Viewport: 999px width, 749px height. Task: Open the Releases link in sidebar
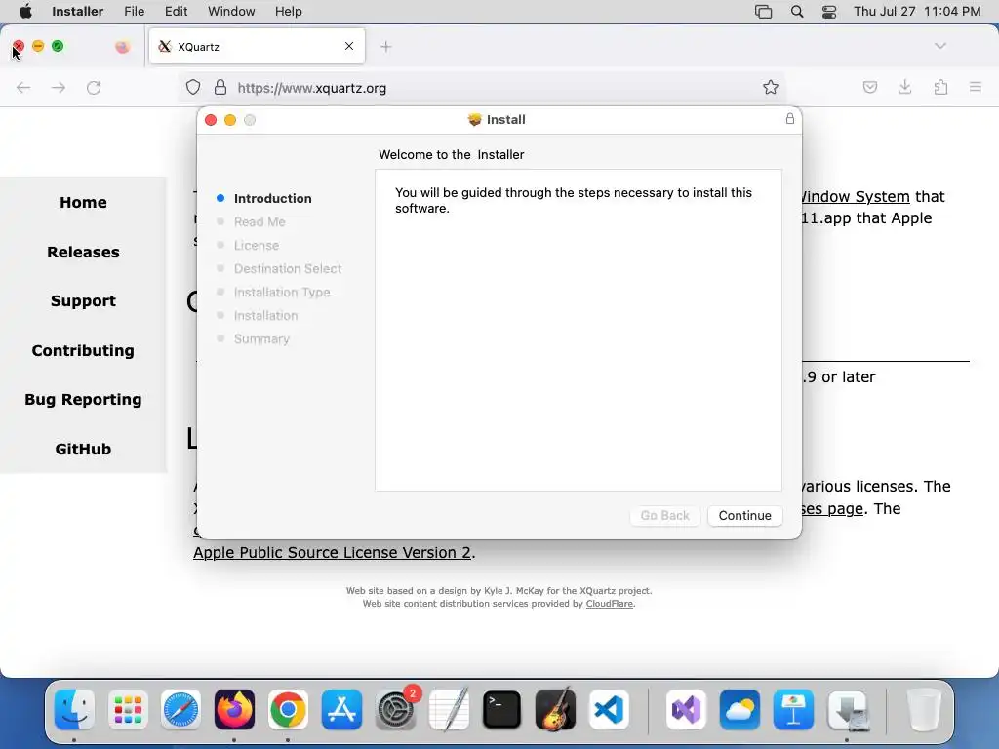(x=84, y=252)
